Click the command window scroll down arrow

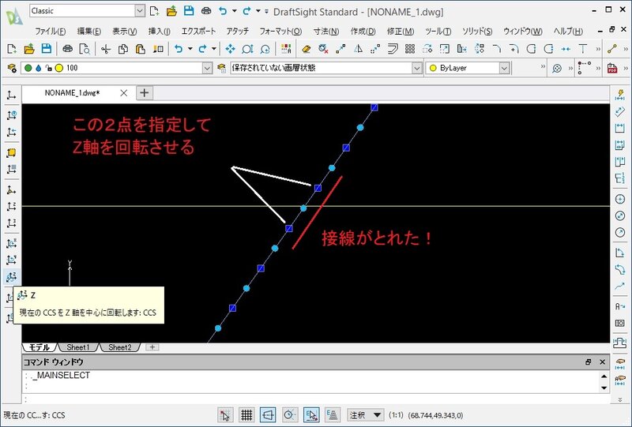coord(604,388)
